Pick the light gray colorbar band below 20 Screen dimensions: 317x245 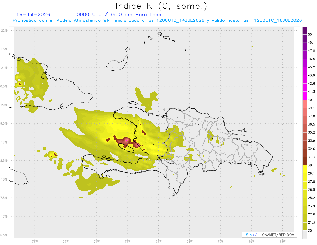(305, 234)
